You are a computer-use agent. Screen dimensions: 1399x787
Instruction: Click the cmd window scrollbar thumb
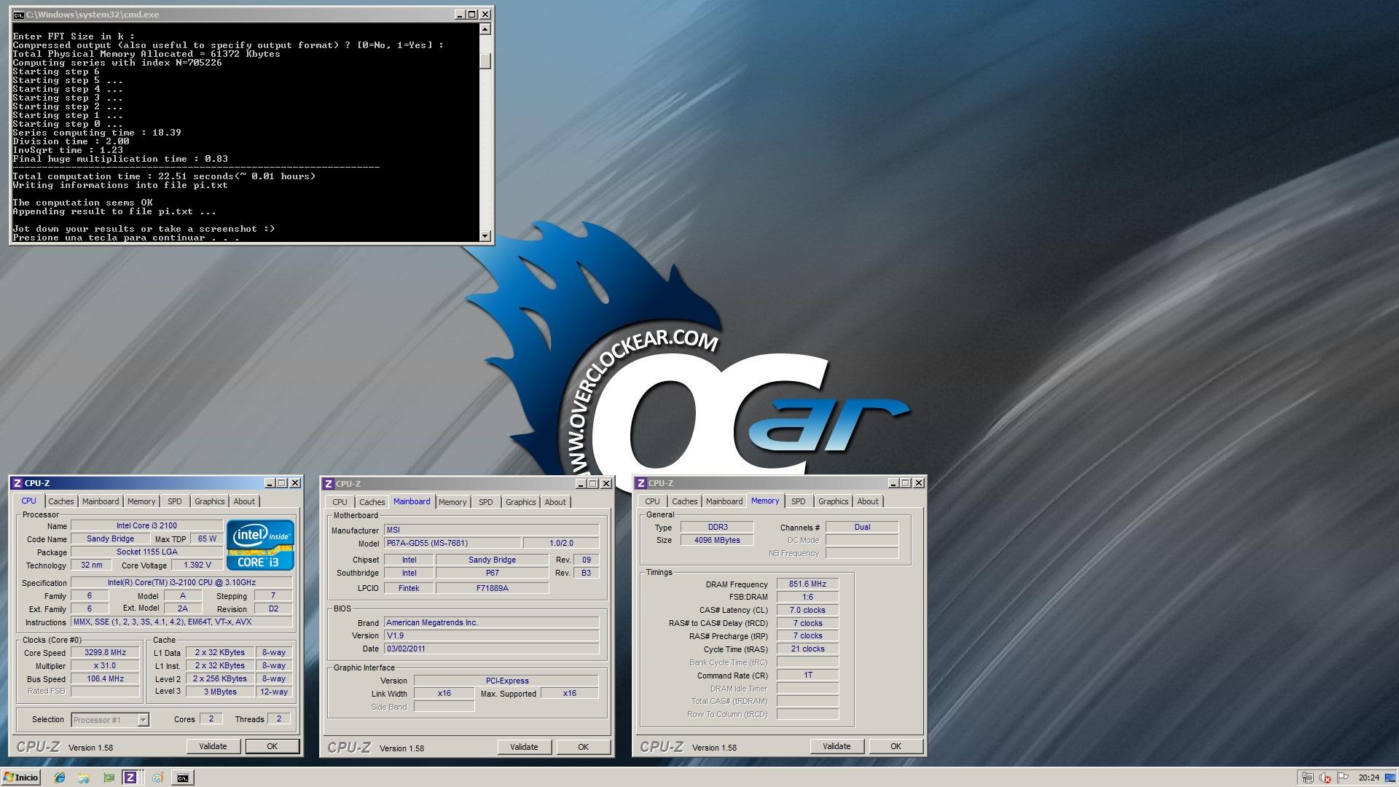pyautogui.click(x=485, y=61)
